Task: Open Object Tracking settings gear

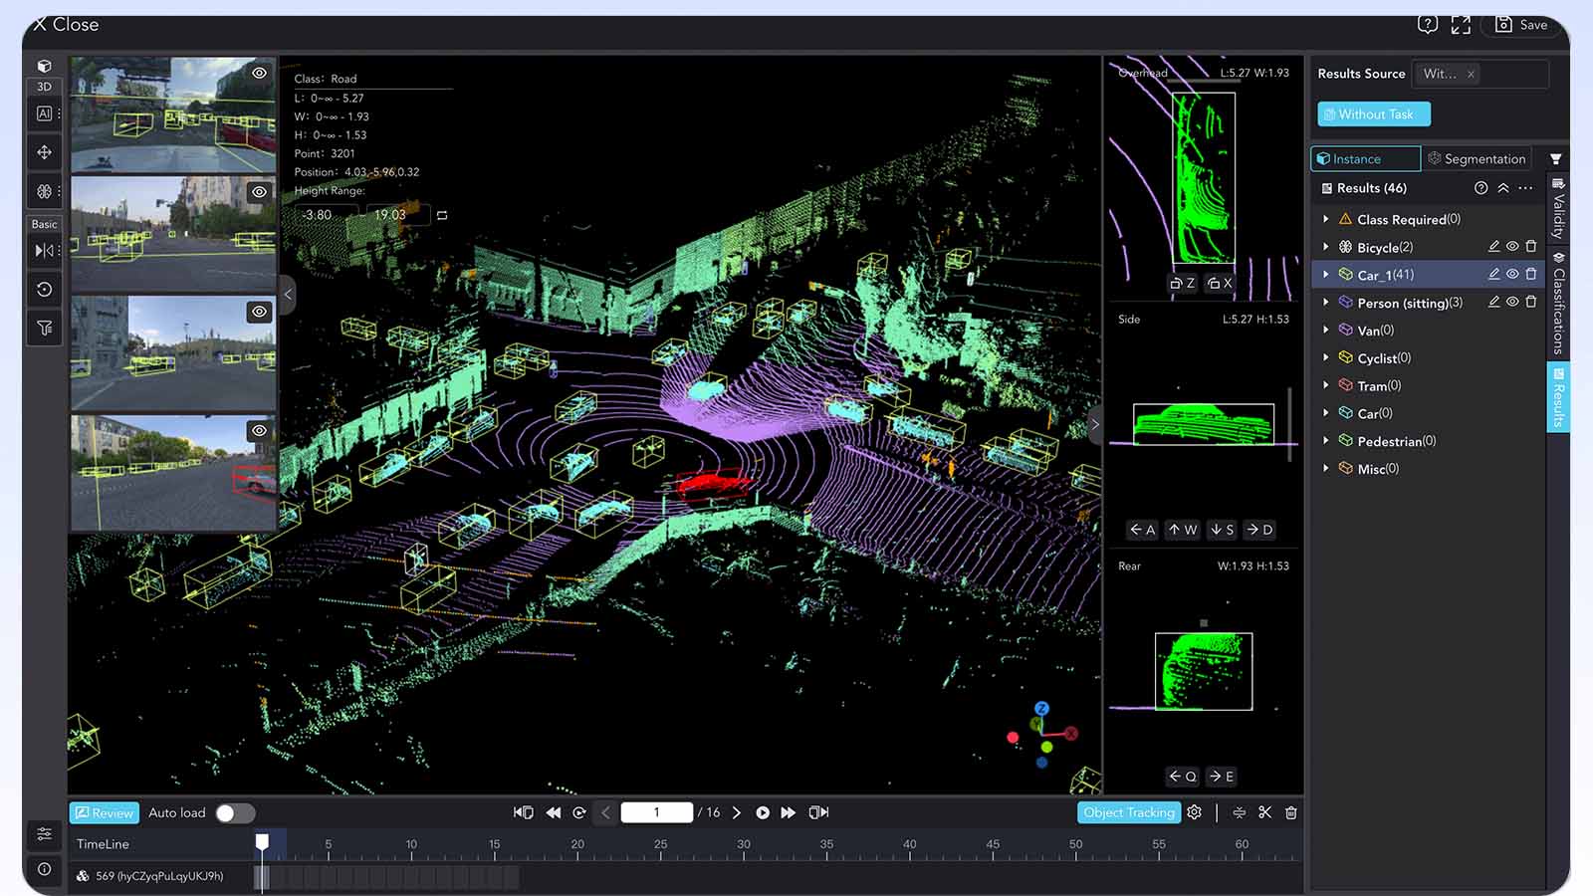Action: 1195,812
